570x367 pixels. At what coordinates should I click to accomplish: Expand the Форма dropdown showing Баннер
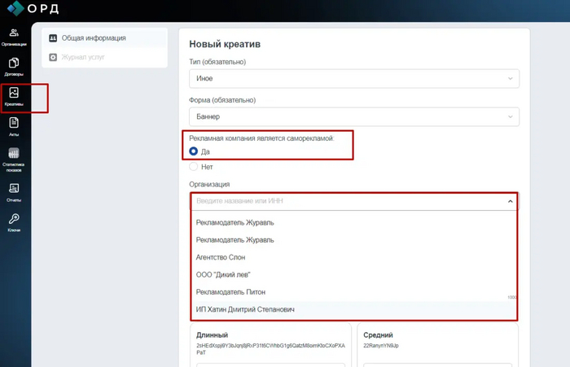(353, 117)
